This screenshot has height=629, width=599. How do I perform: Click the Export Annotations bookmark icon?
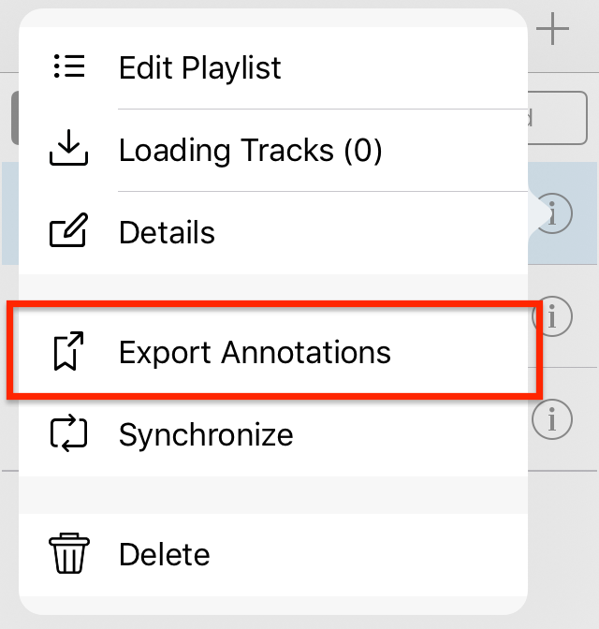pos(68,351)
